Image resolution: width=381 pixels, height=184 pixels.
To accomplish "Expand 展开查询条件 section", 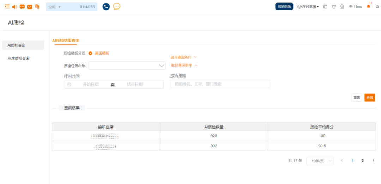I will [183, 57].
